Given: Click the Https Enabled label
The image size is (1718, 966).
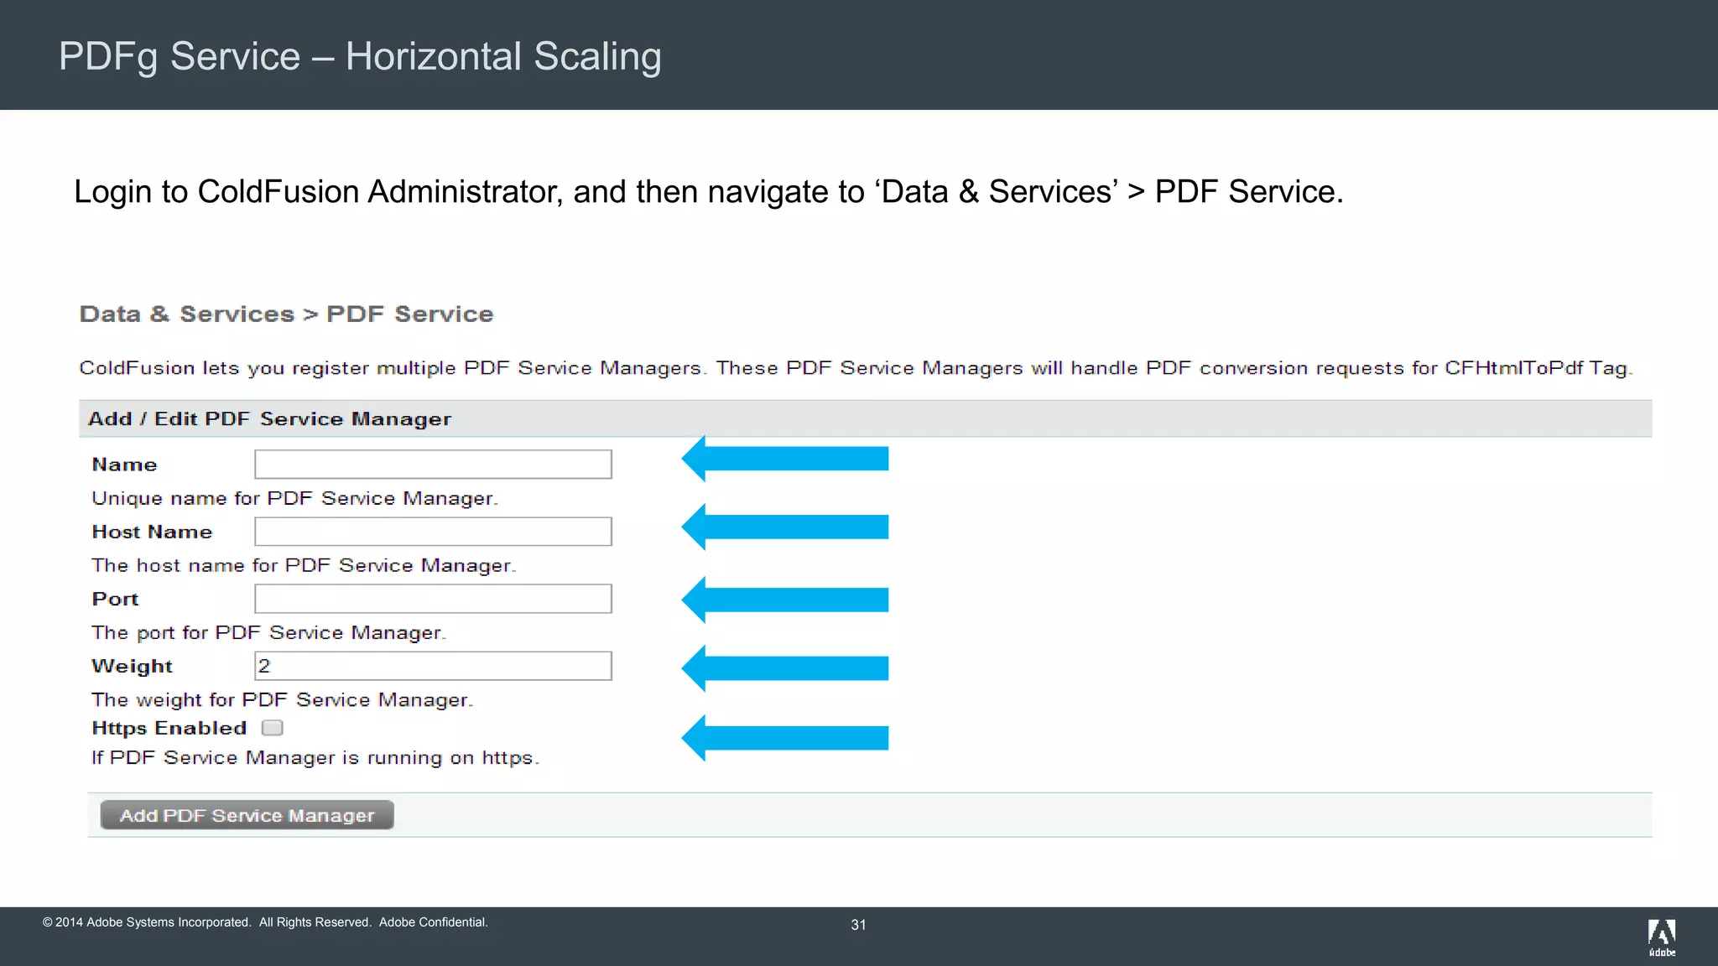Looking at the screenshot, I should 169,728.
